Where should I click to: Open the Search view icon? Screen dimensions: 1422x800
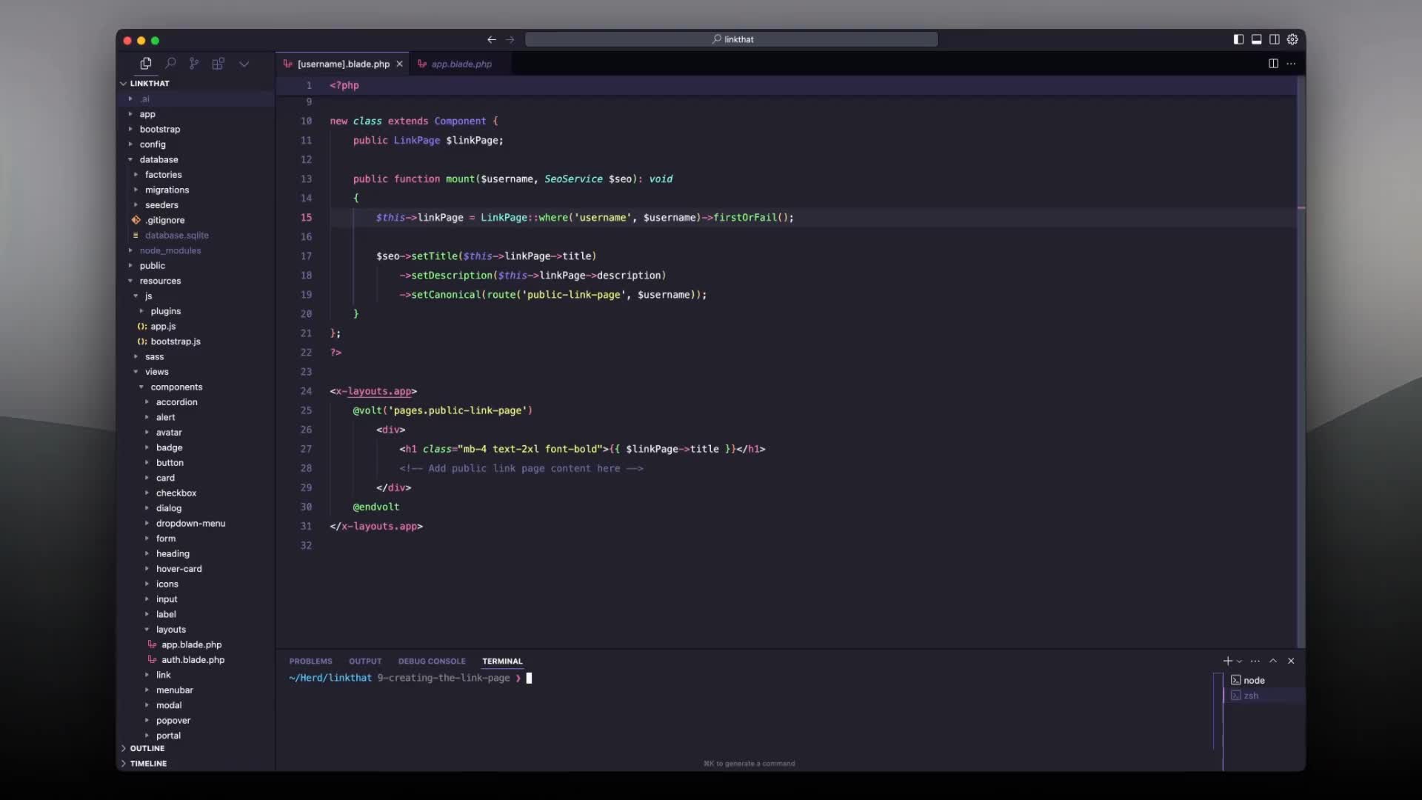(170, 64)
